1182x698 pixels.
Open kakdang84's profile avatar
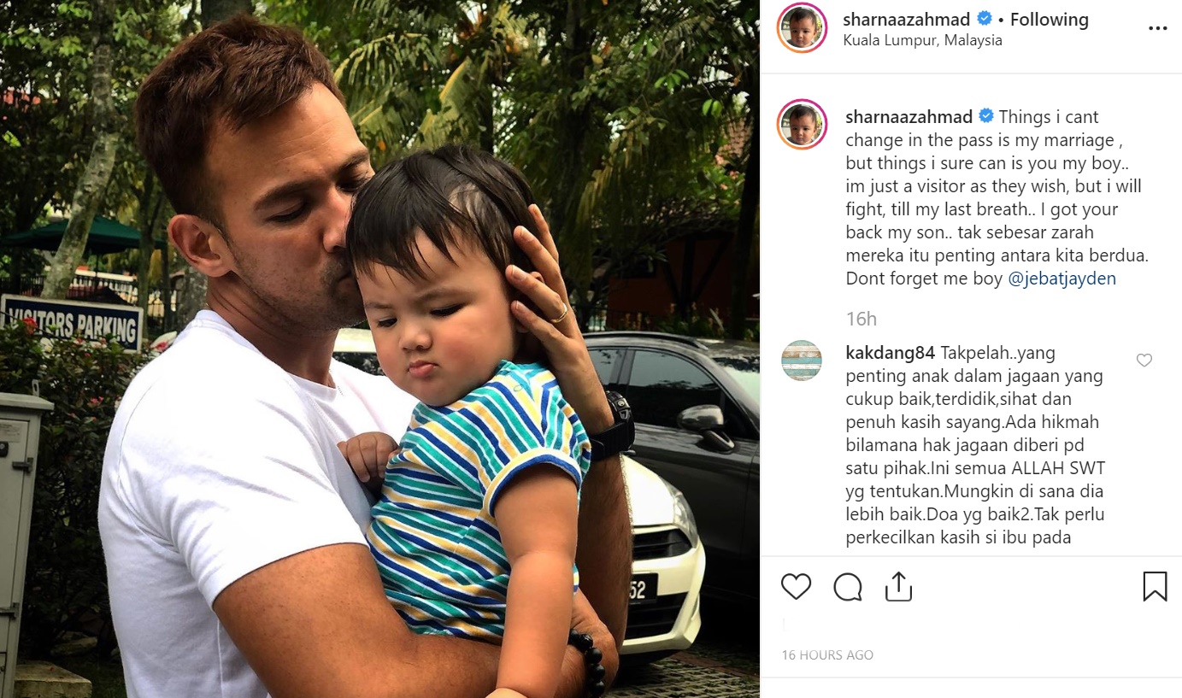point(802,361)
